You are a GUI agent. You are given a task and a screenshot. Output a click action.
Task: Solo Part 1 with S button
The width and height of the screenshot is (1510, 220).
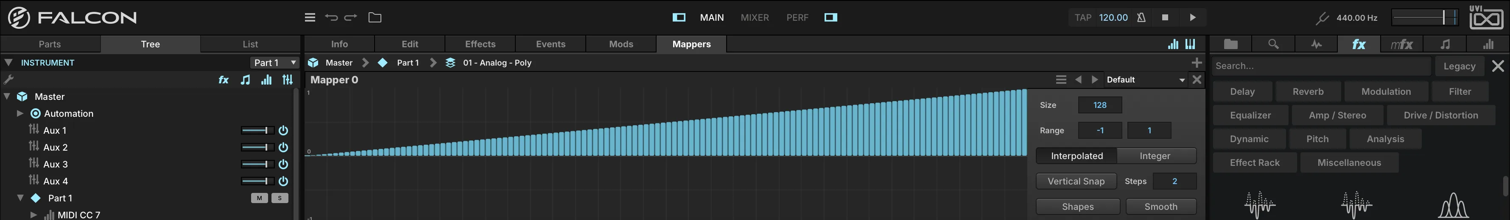tap(280, 198)
